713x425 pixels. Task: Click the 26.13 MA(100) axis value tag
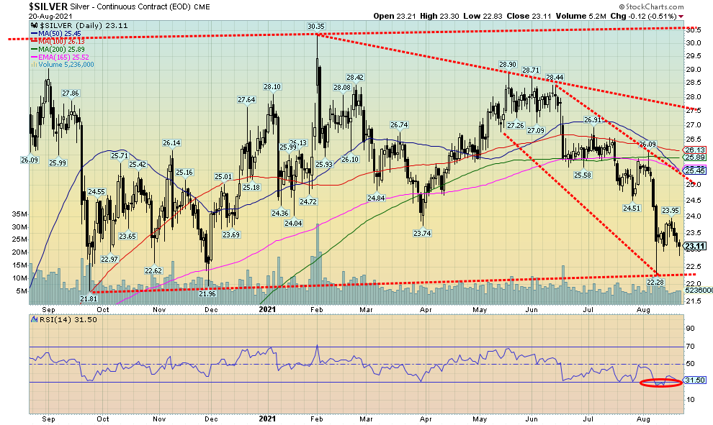click(692, 150)
